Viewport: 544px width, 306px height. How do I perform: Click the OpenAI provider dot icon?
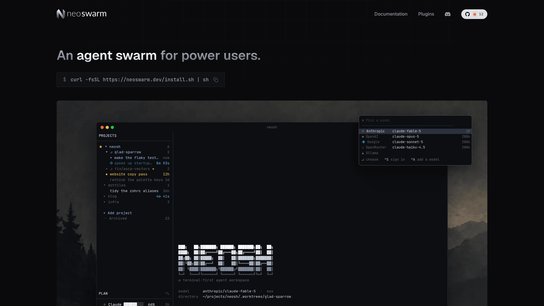click(363, 137)
